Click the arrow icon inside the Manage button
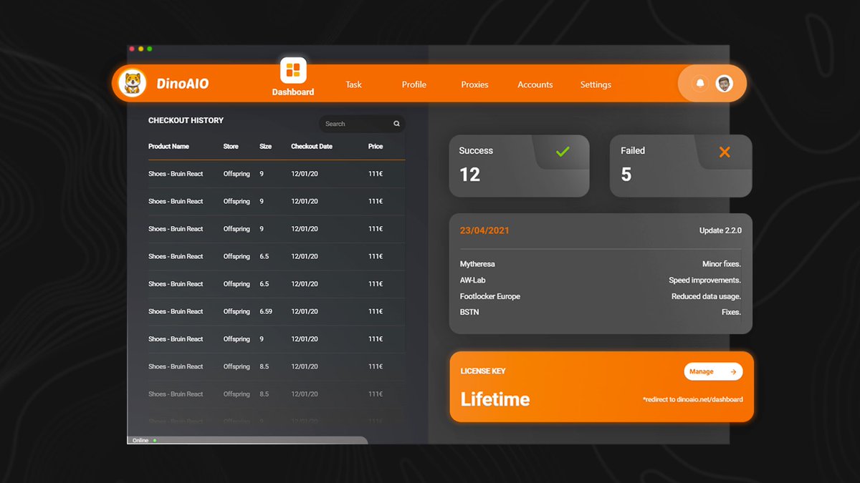Image resolution: width=860 pixels, height=483 pixels. [732, 371]
